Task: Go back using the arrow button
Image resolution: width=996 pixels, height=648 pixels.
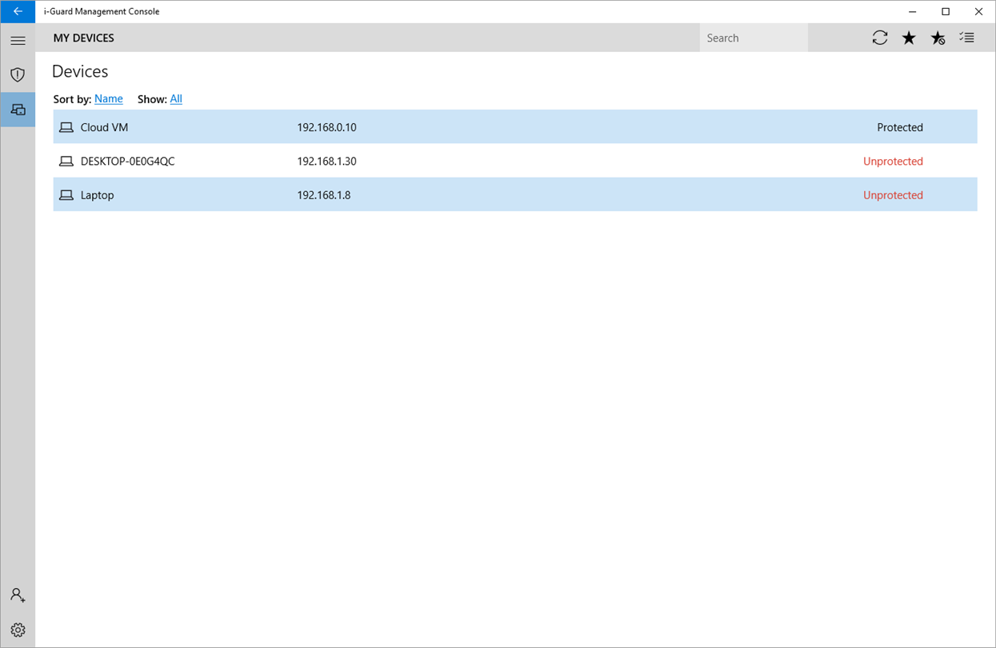Action: point(18,11)
